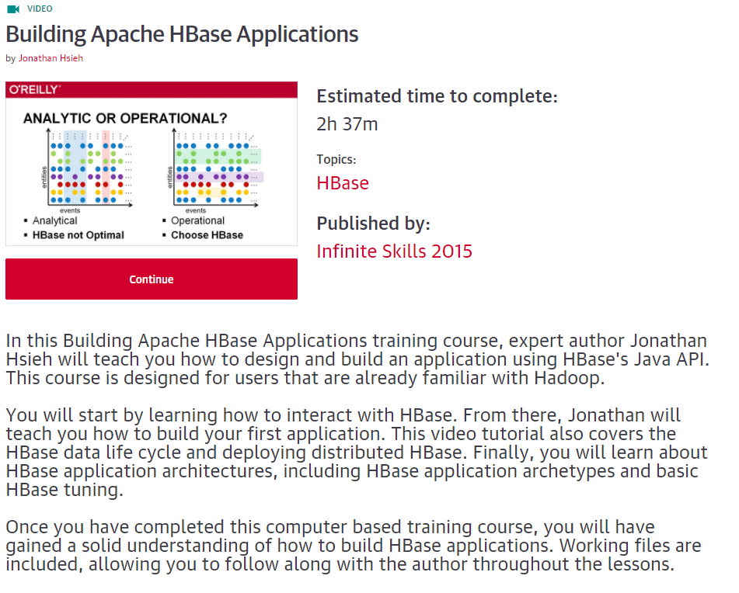
Task: Click the course preview thumbnail image
Action: click(x=152, y=164)
